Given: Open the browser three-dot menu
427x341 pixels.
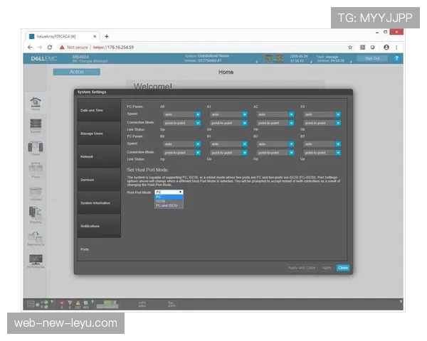Looking at the screenshot, I should [x=396, y=48].
